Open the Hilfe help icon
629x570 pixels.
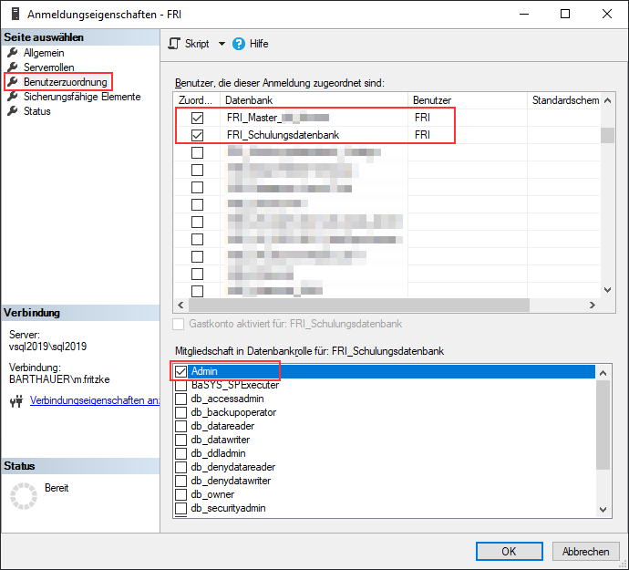point(239,44)
